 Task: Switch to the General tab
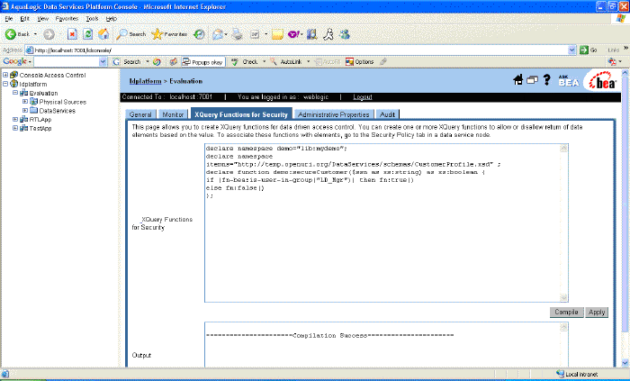(140, 114)
